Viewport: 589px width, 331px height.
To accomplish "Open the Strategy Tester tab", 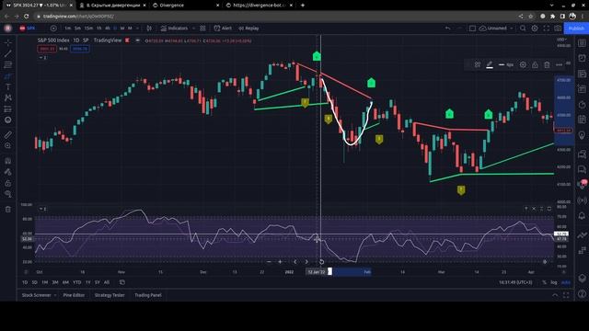I will click(x=110, y=295).
